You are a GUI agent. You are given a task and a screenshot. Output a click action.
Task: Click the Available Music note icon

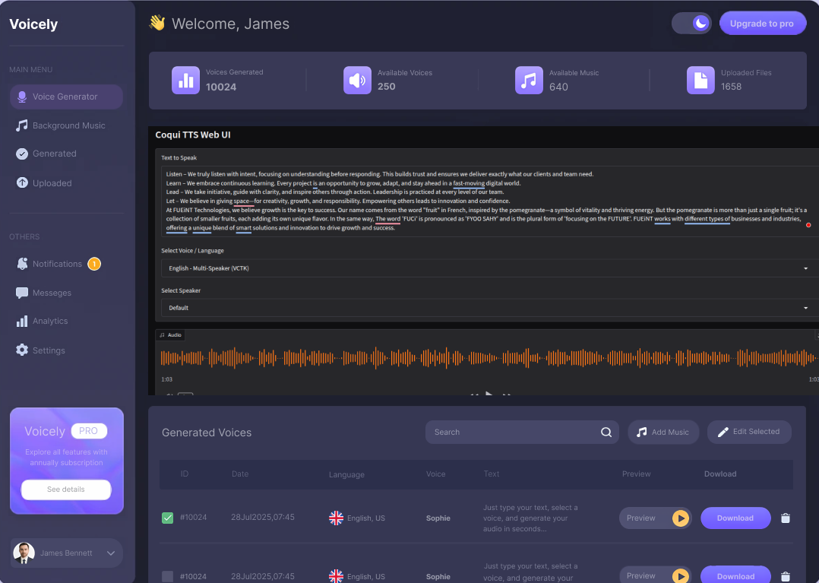coord(529,80)
